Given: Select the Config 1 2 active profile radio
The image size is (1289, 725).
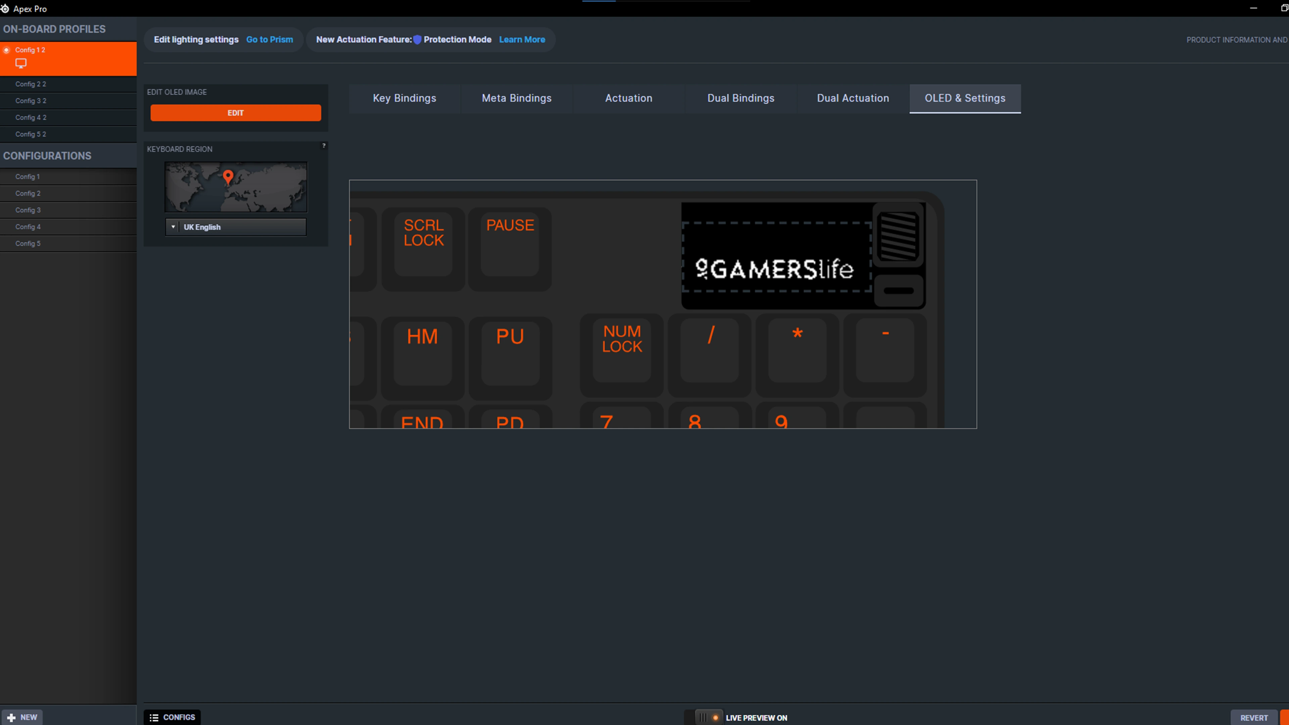Looking at the screenshot, I should click(x=6, y=50).
